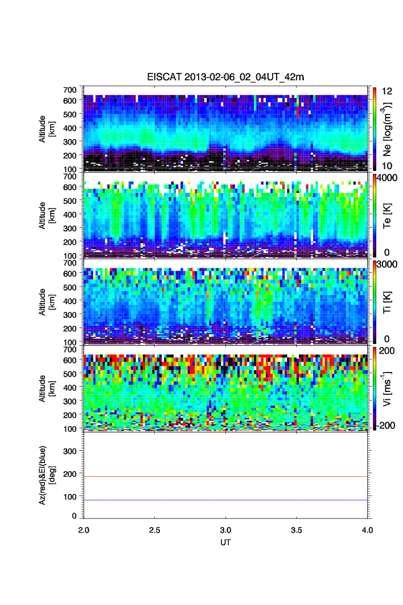
Task: Click the Ti color scale bar
Action: click(x=375, y=302)
